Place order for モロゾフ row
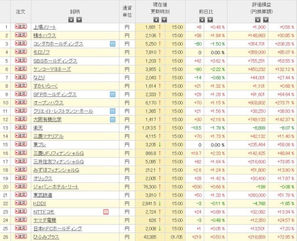297x241 pixels. [21, 52]
